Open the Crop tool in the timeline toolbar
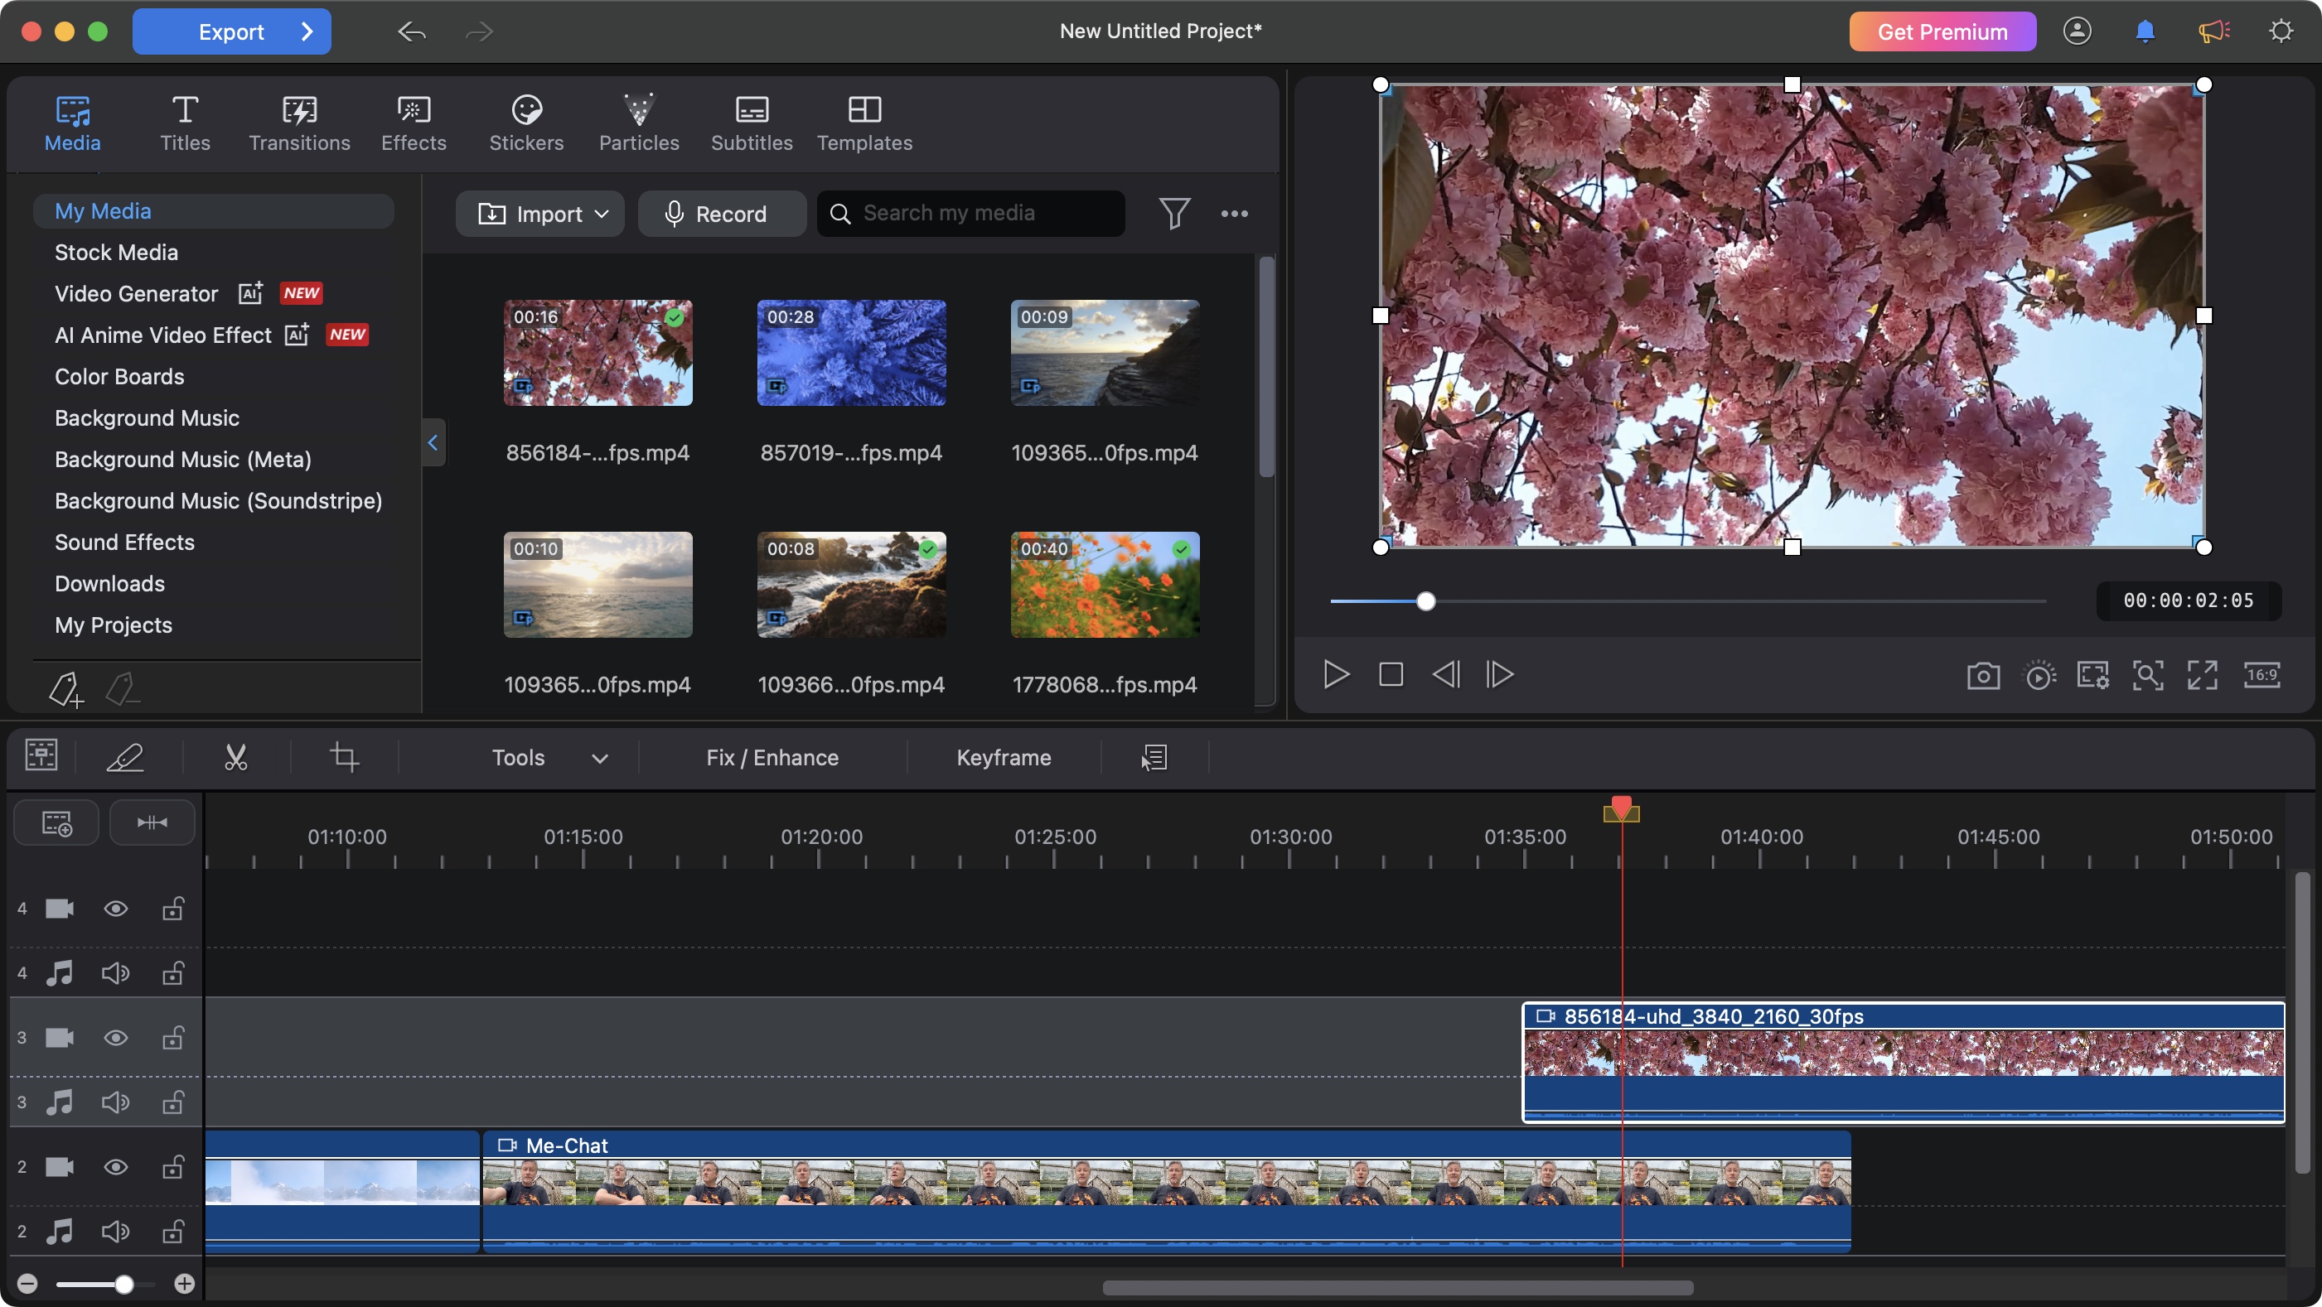This screenshot has width=2322, height=1307. tap(345, 757)
